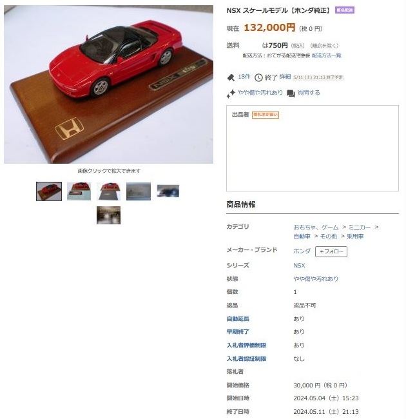The height and width of the screenshot is (419, 406).
Task: Select the third thumbnail image
Action: tap(108, 191)
